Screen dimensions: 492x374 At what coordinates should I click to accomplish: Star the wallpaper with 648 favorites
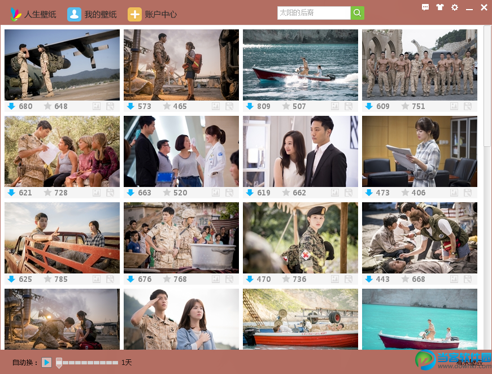coord(47,106)
